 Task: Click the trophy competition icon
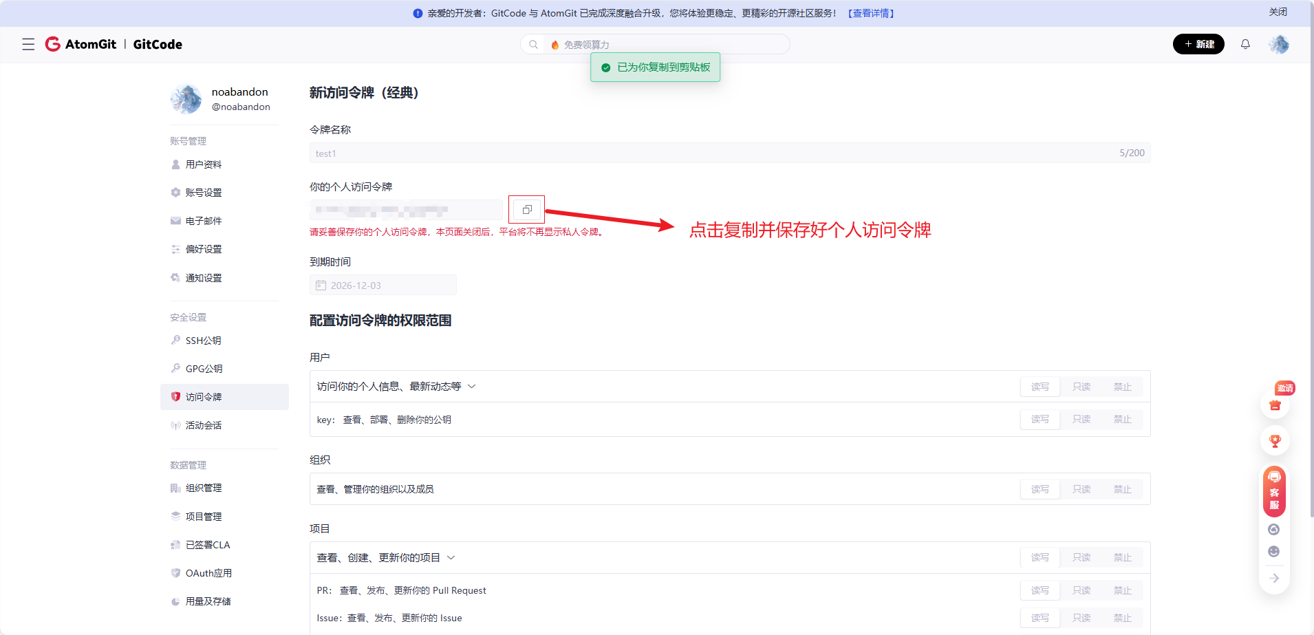pyautogui.click(x=1274, y=440)
